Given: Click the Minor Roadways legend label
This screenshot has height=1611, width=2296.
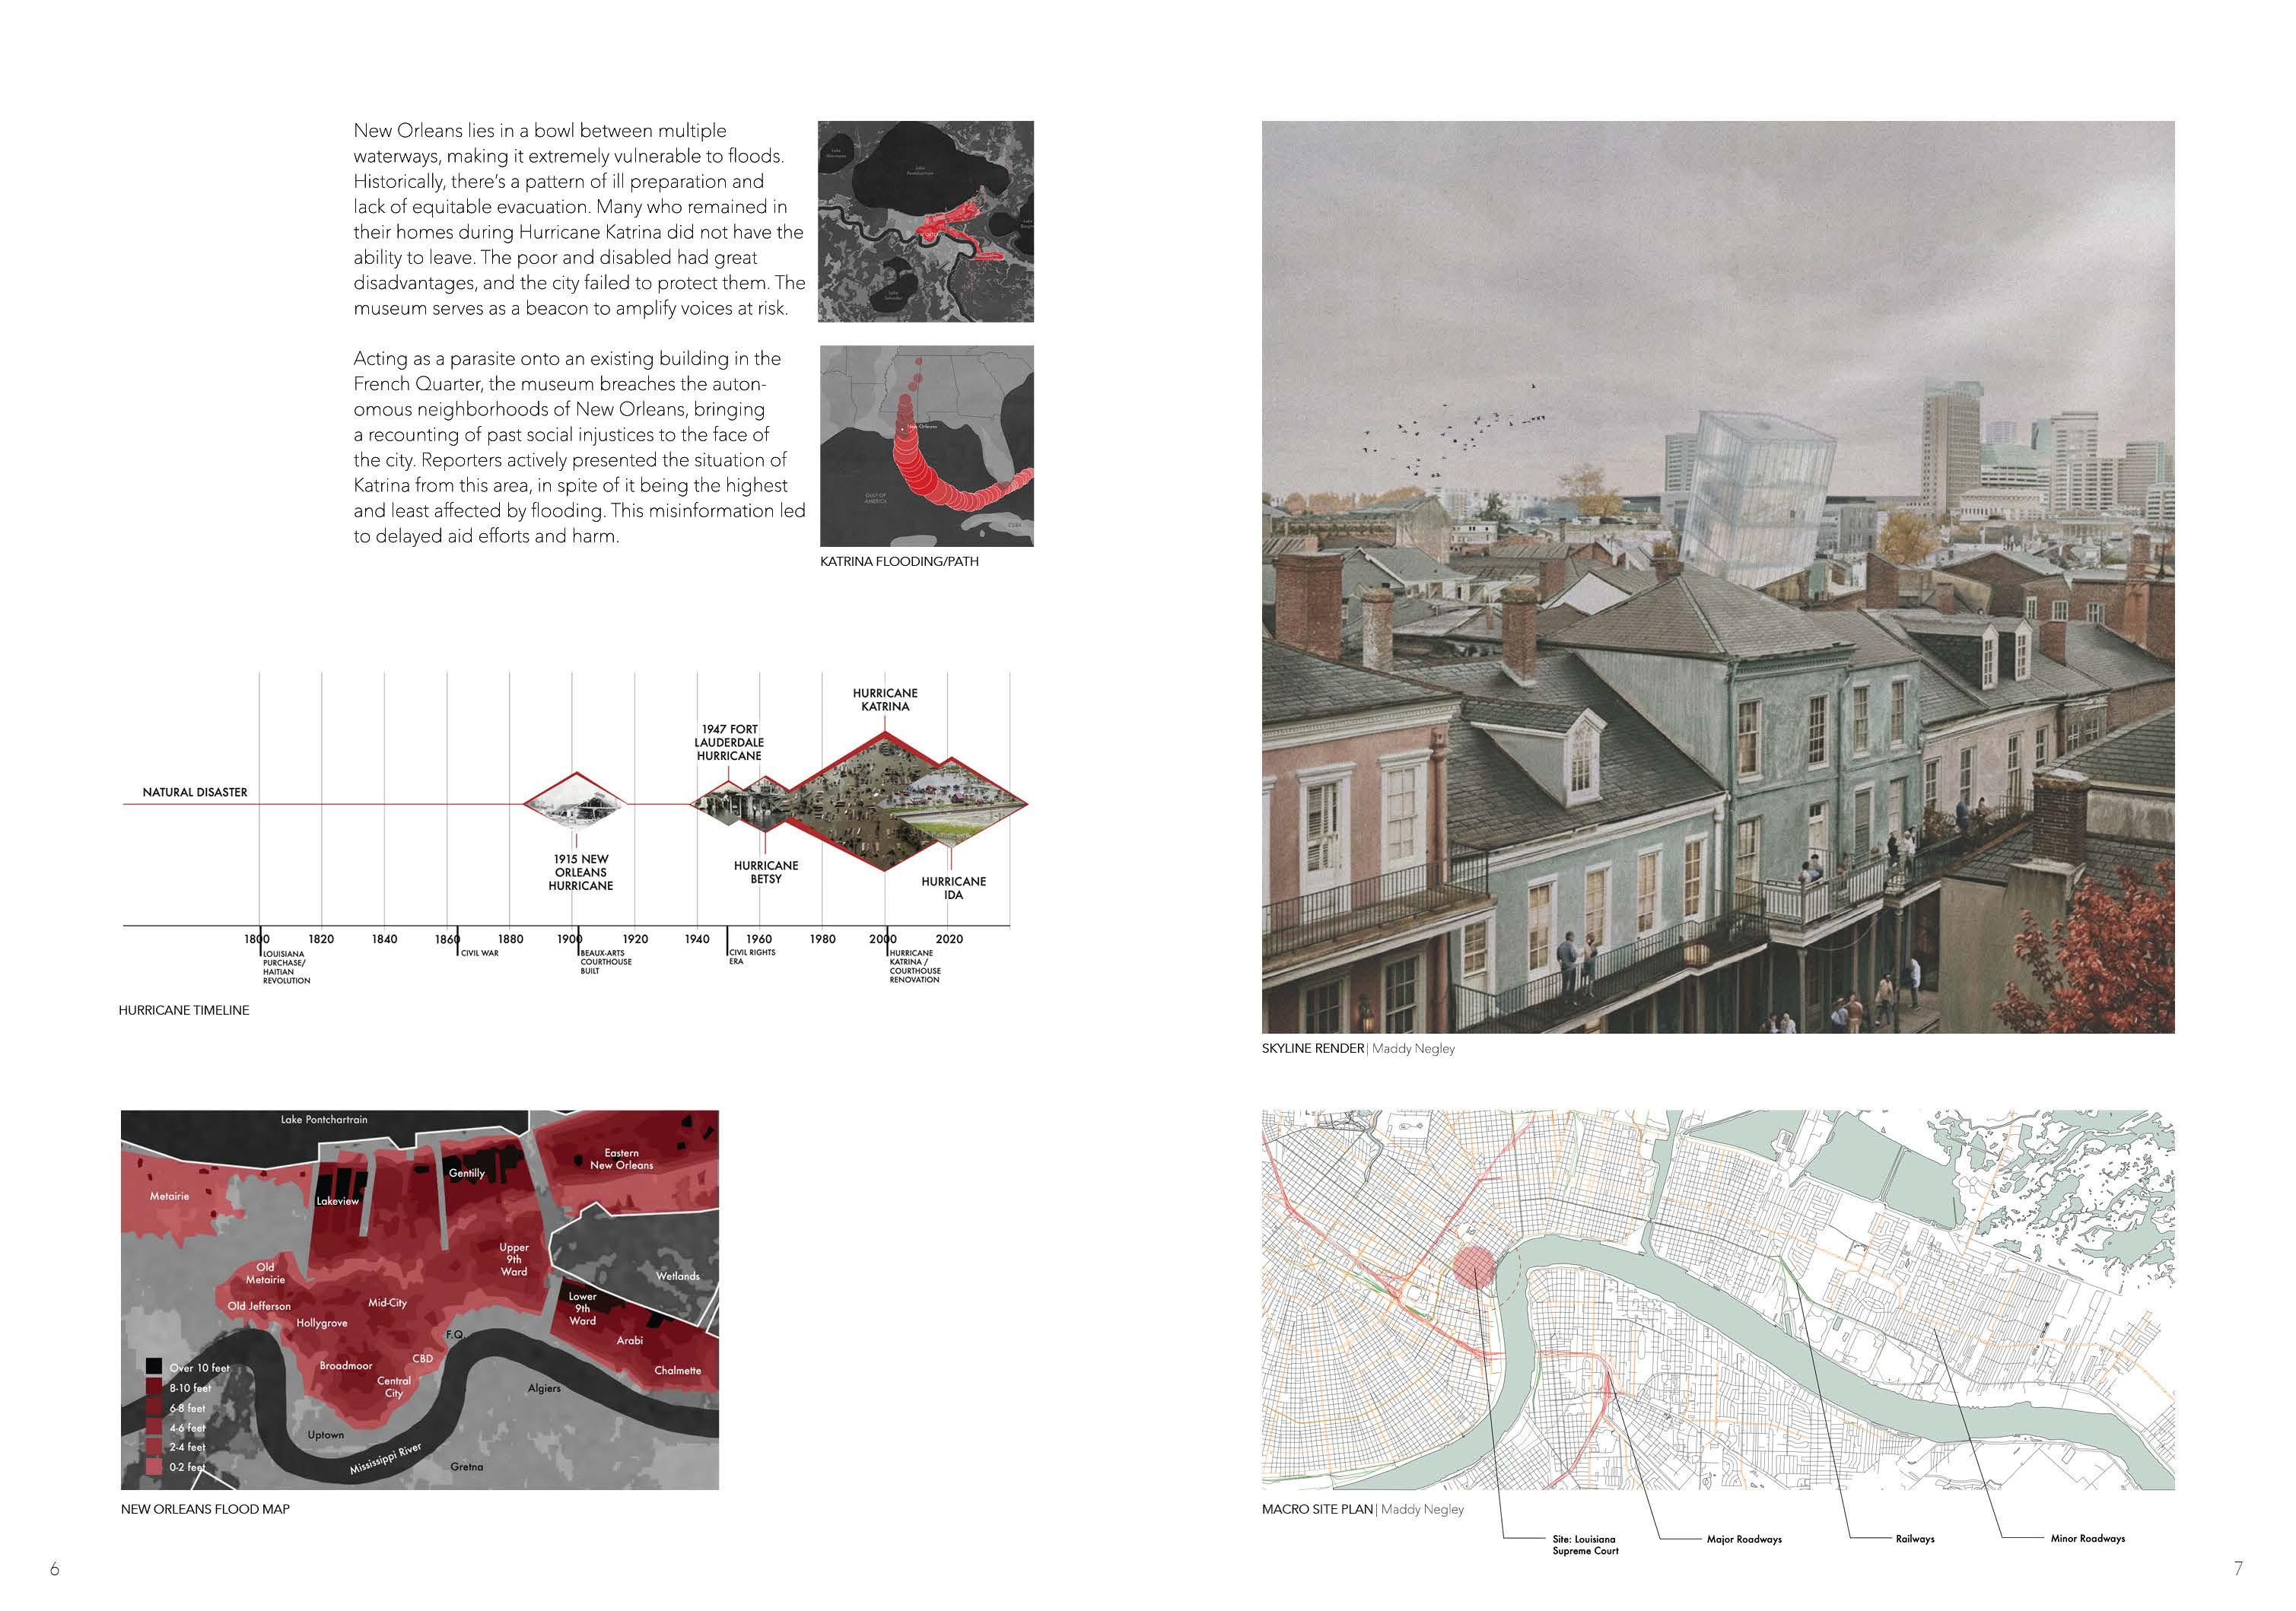Looking at the screenshot, I should point(2087,1538).
